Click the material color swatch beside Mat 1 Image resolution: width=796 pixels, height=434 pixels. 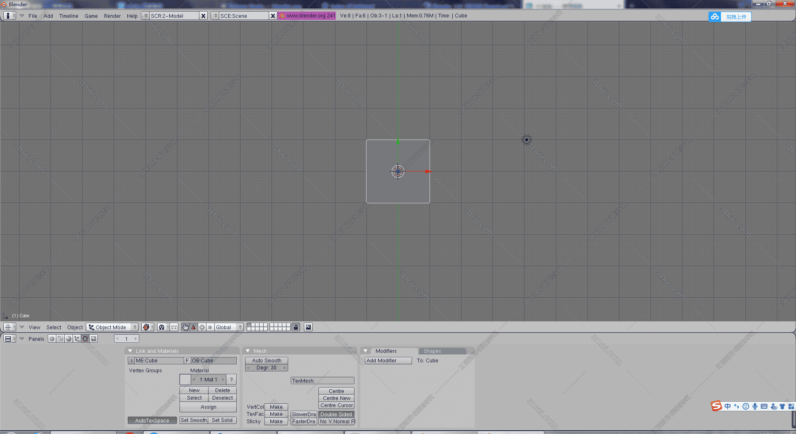point(185,379)
